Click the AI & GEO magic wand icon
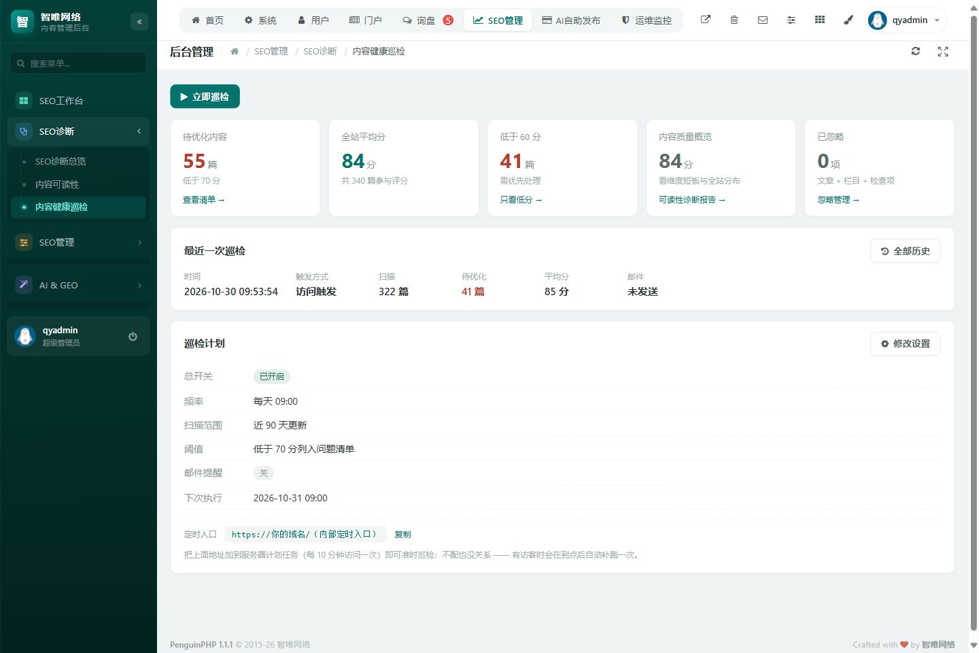Screen dimensions: 979x653 pyautogui.click(x=24, y=285)
